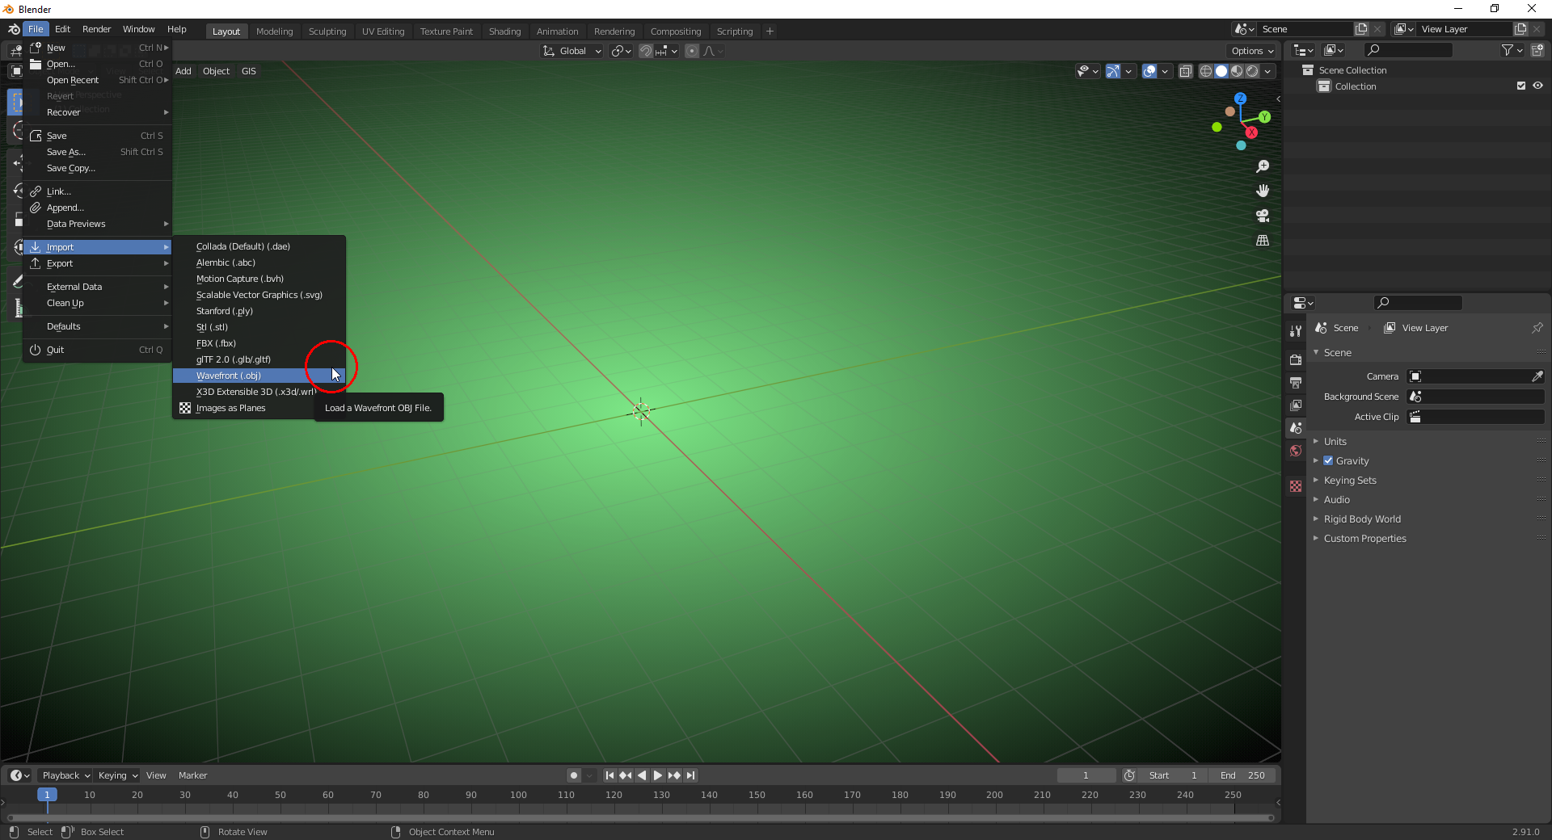Switch viewport to Rendered shading mode

[x=1252, y=71]
